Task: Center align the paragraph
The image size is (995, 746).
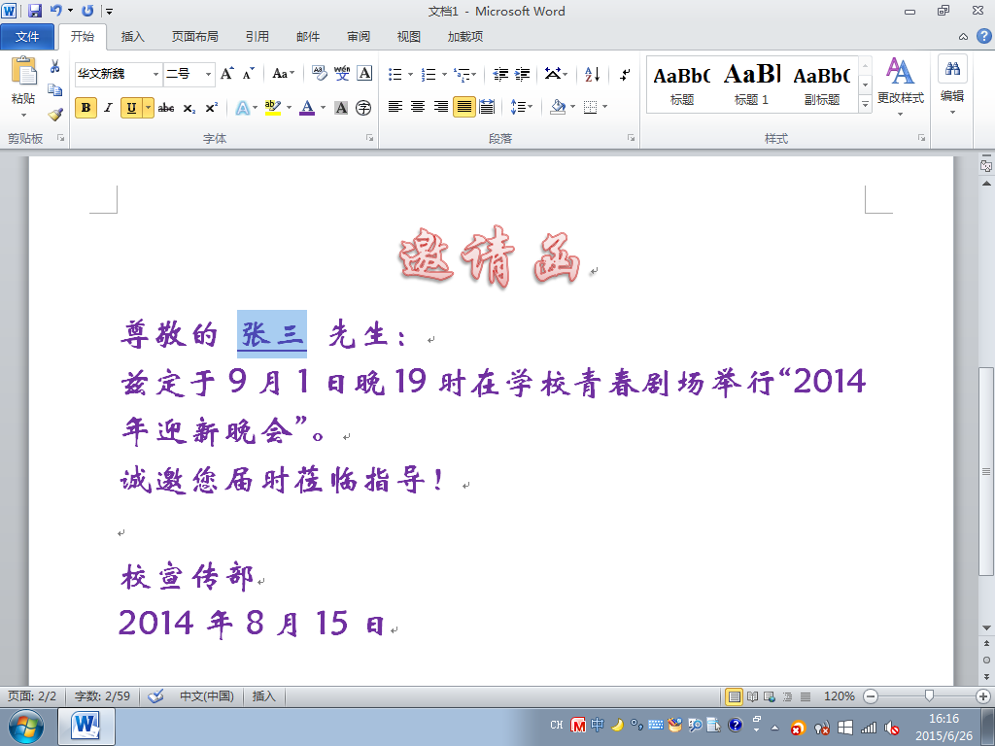Action: 418,107
